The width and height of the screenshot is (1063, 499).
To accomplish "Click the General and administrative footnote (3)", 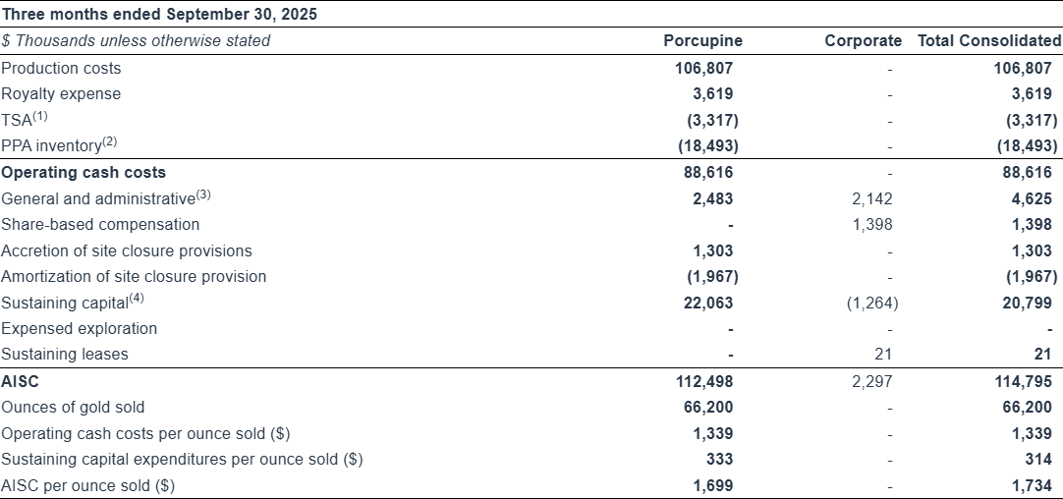I will point(203,194).
